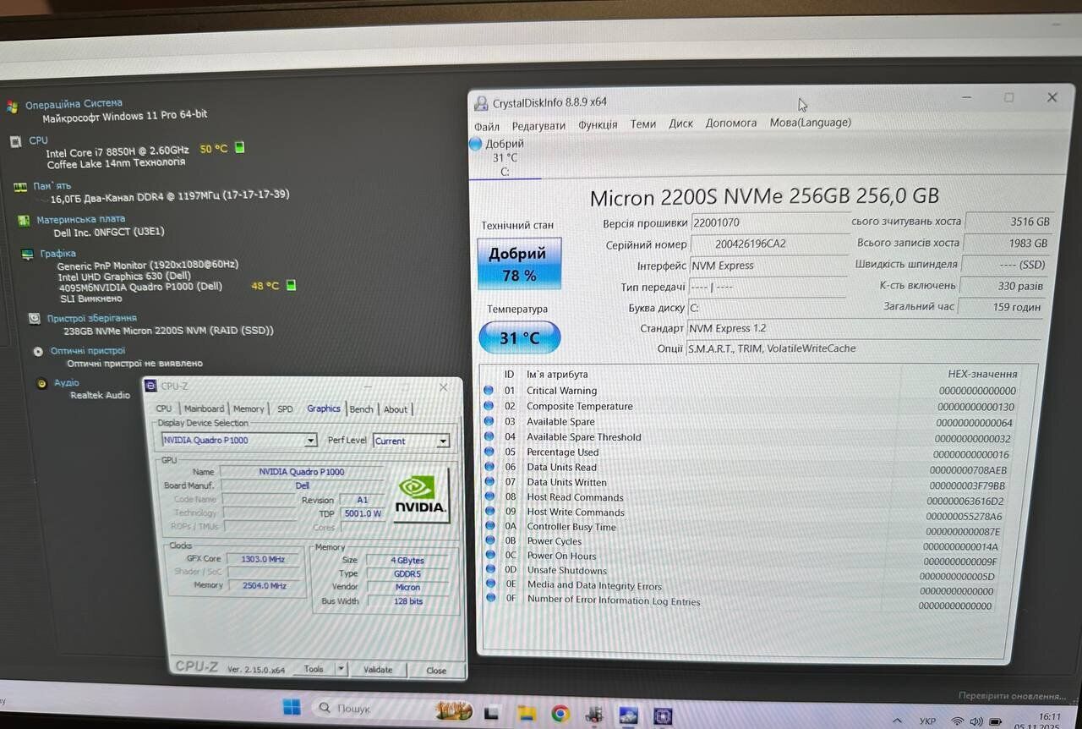Expand the Display Device Selection dropdown

(x=310, y=441)
